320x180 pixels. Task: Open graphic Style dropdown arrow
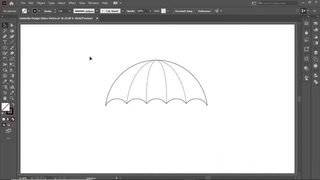[x=168, y=11]
